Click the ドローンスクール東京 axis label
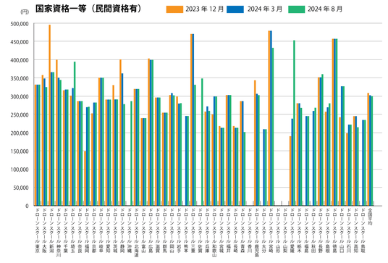 [37, 230]
